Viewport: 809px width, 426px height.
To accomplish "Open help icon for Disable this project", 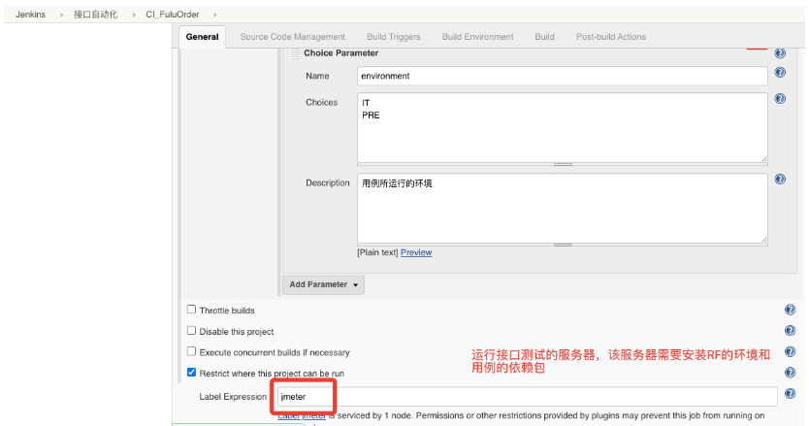I will tap(790, 331).
